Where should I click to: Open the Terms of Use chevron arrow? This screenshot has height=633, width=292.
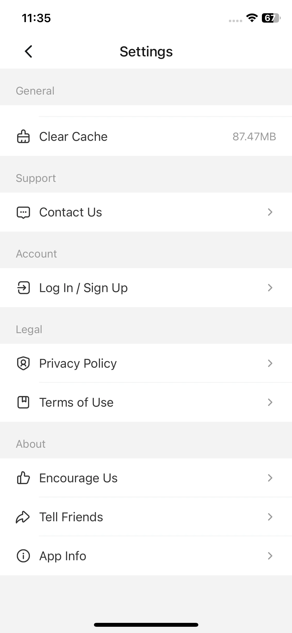click(270, 402)
